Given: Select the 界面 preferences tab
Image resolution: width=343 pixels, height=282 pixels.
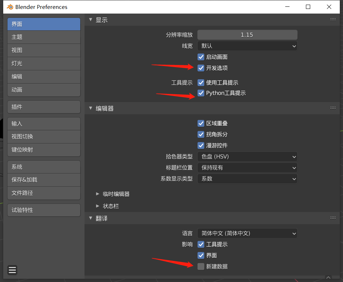Looking at the screenshot, I should 44,24.
